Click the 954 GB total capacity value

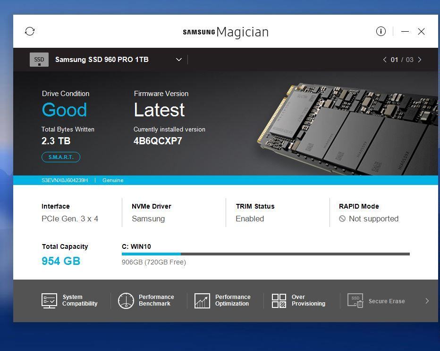pyautogui.click(x=61, y=261)
